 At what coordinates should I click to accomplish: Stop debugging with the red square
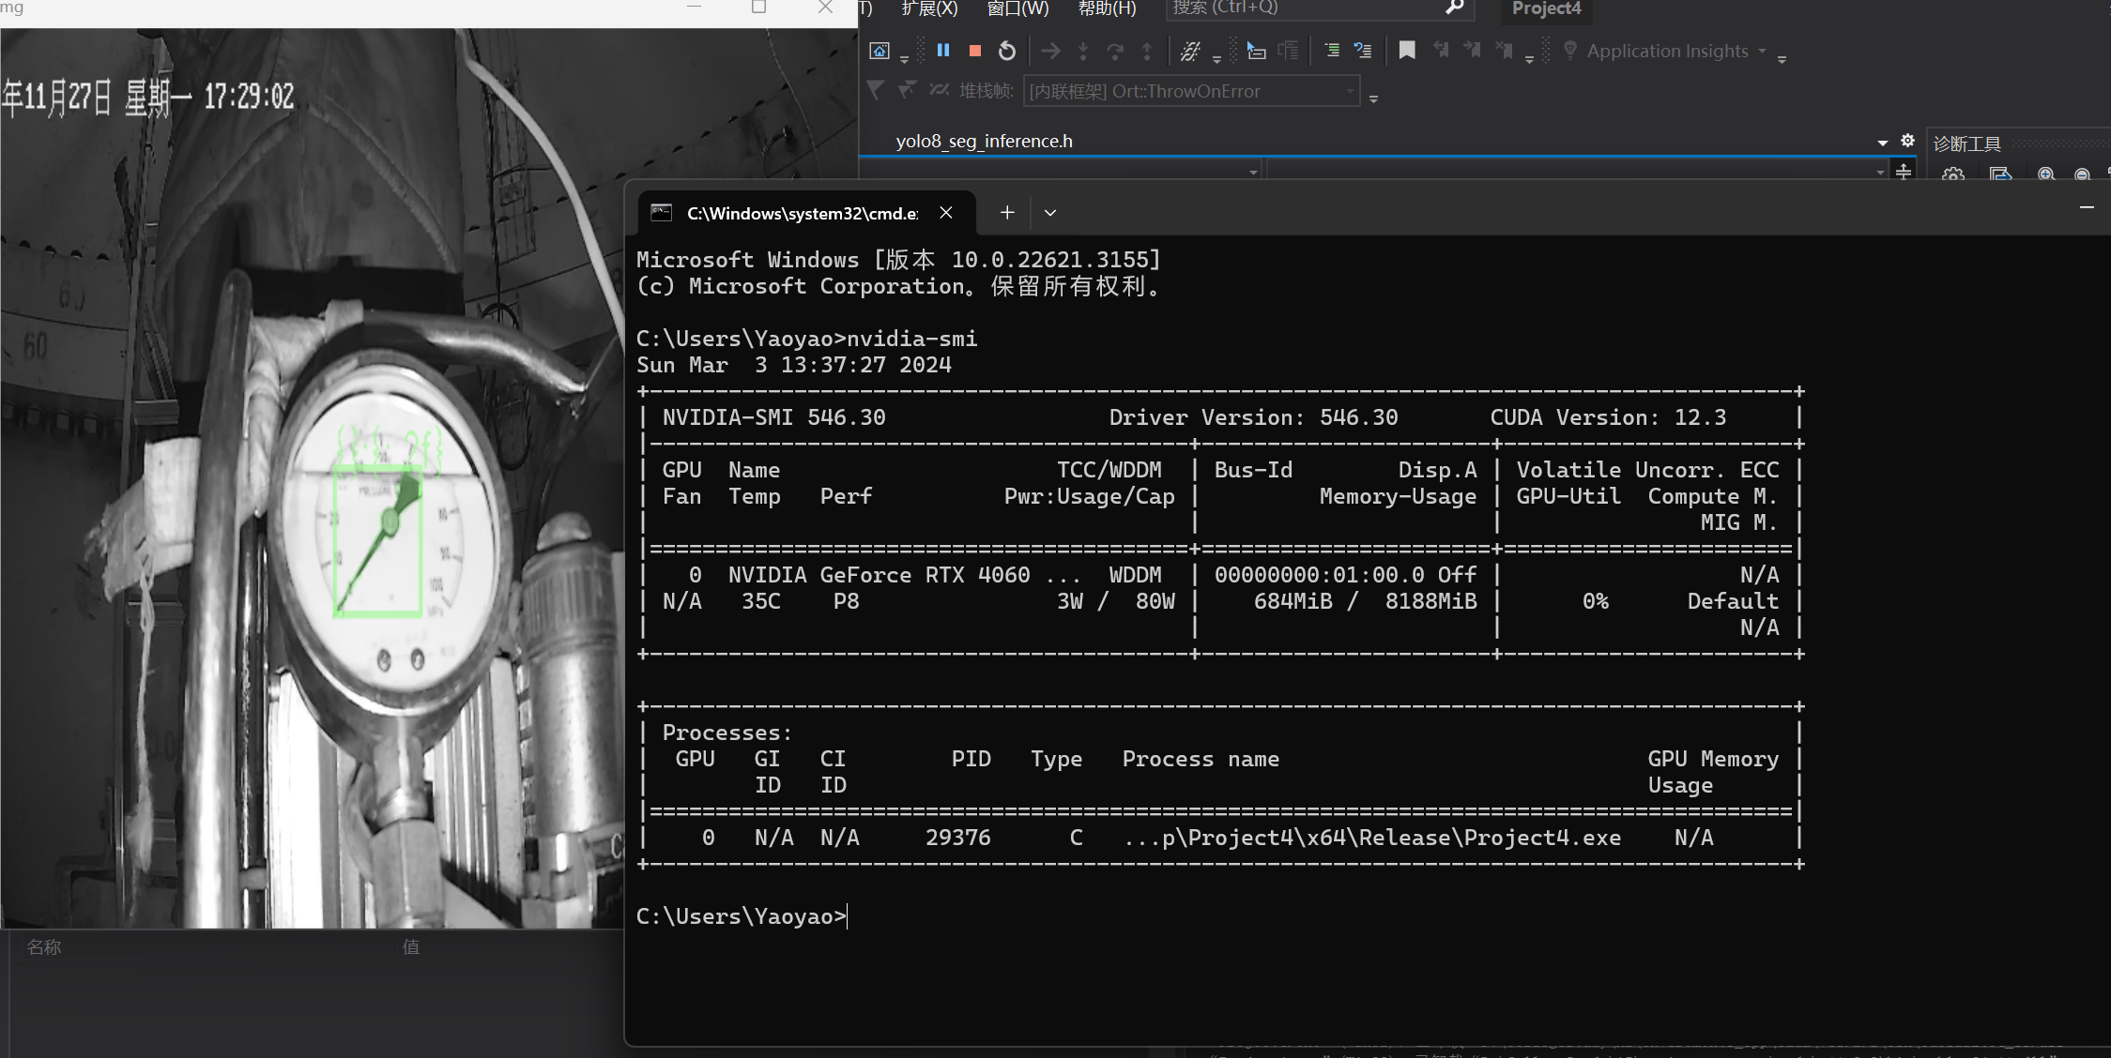click(975, 51)
